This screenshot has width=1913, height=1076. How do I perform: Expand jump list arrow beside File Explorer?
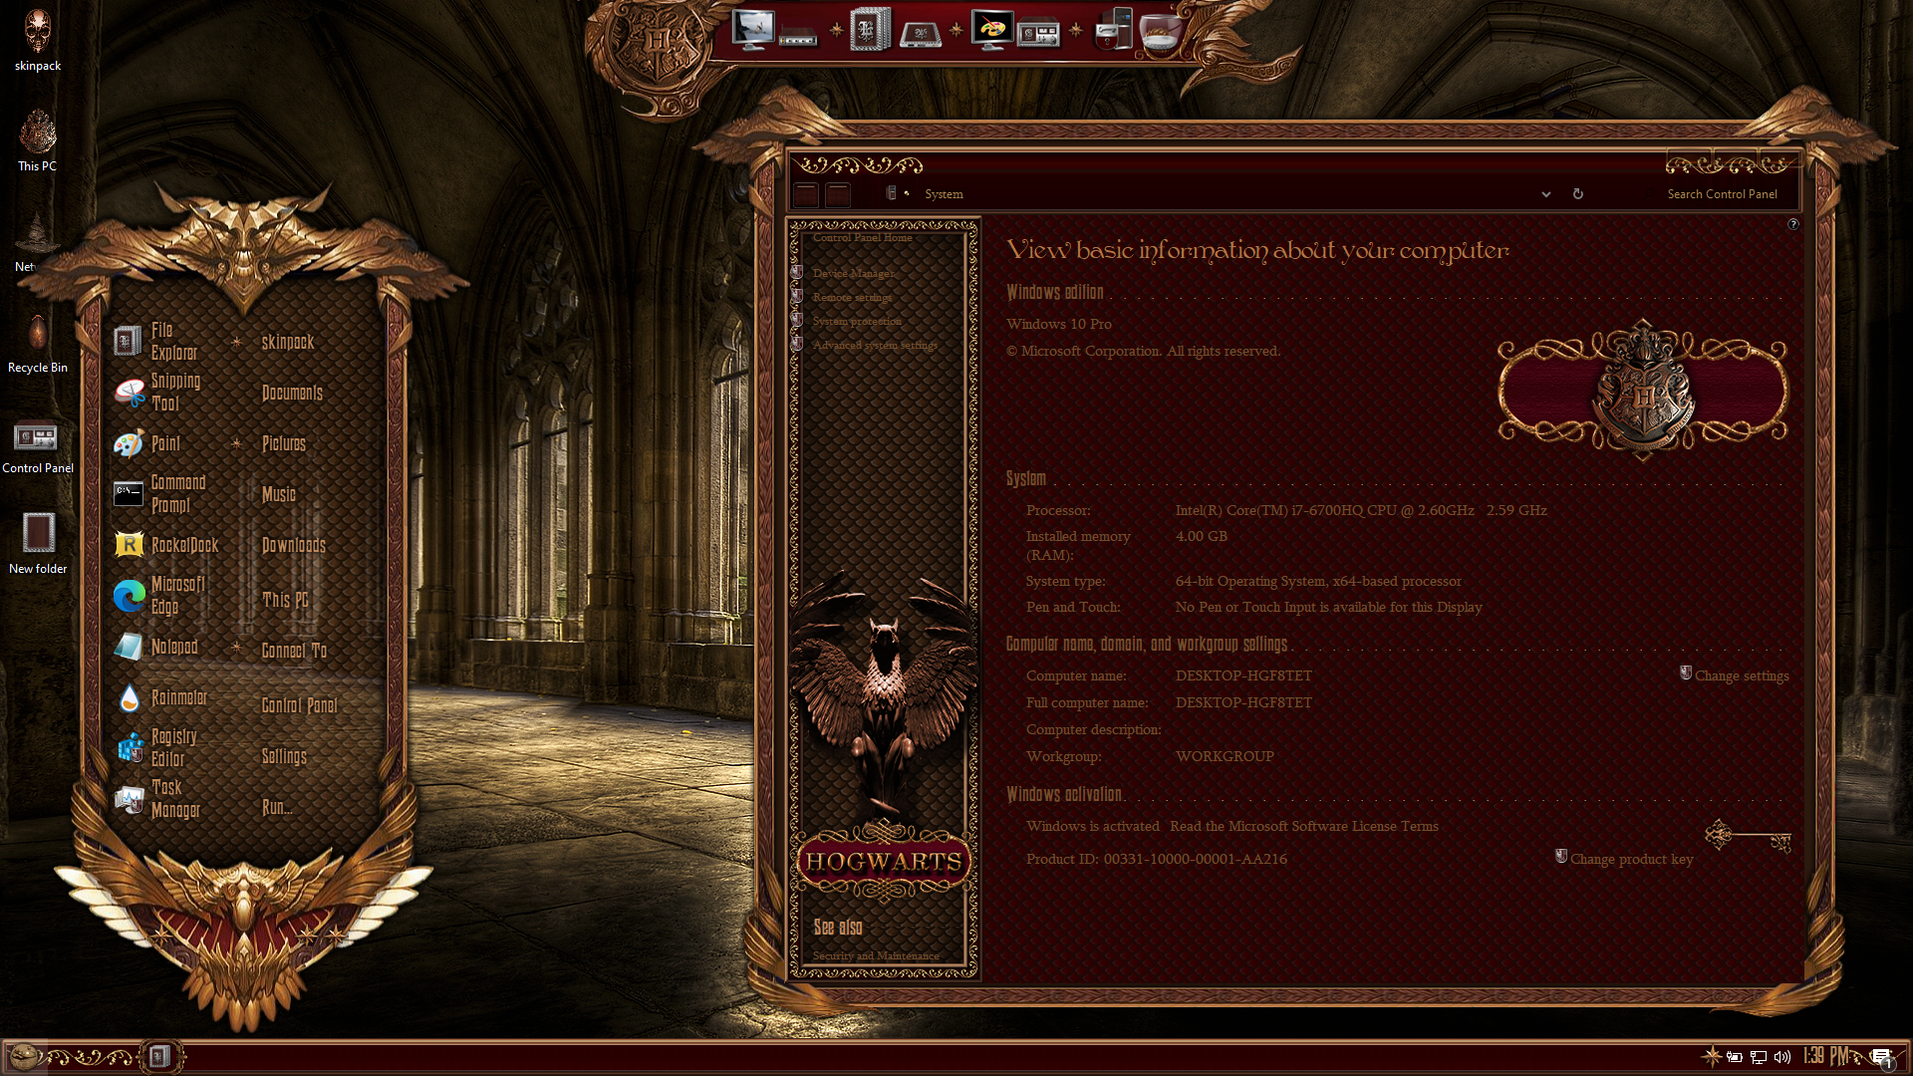pos(236,342)
